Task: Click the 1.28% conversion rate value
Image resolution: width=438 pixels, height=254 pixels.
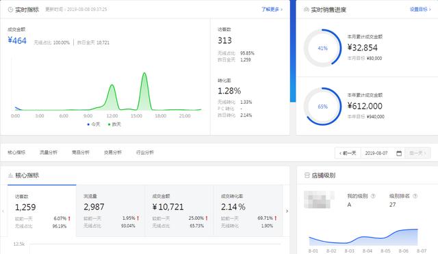Action: [229, 91]
